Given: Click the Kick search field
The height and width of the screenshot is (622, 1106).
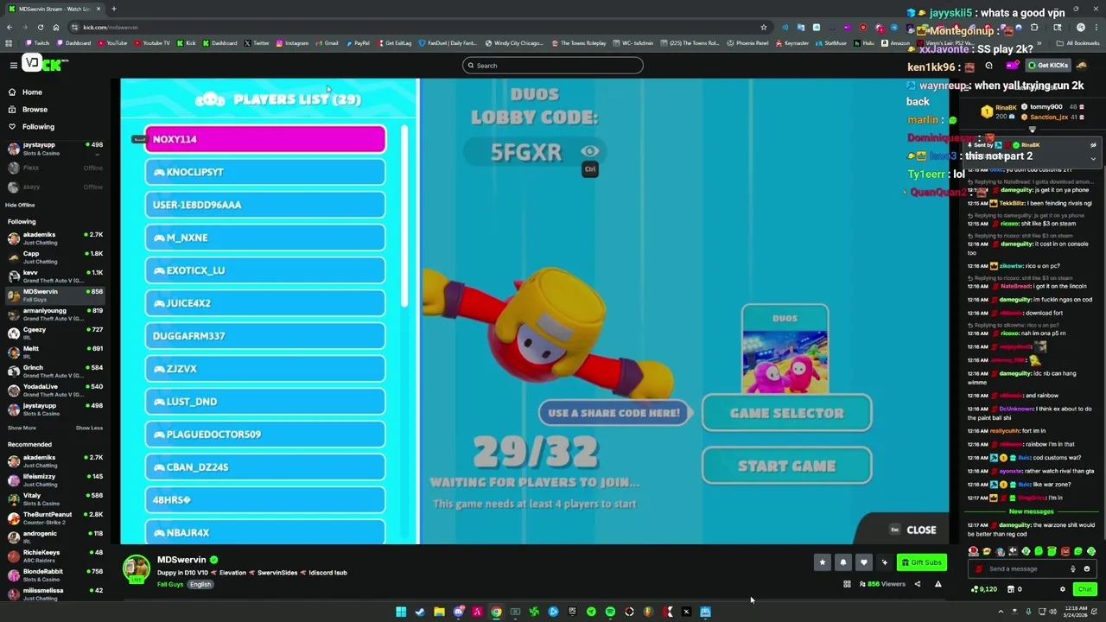Looking at the screenshot, I should [x=553, y=66].
